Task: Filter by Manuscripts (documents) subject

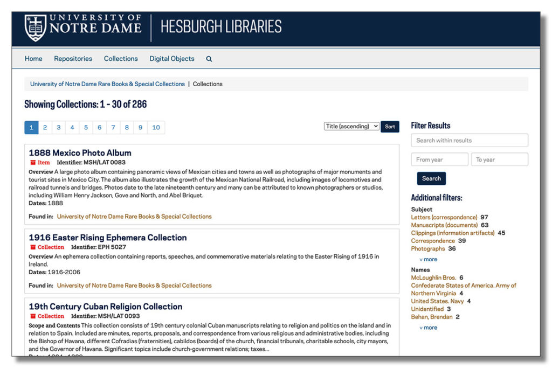Action: 444,225
